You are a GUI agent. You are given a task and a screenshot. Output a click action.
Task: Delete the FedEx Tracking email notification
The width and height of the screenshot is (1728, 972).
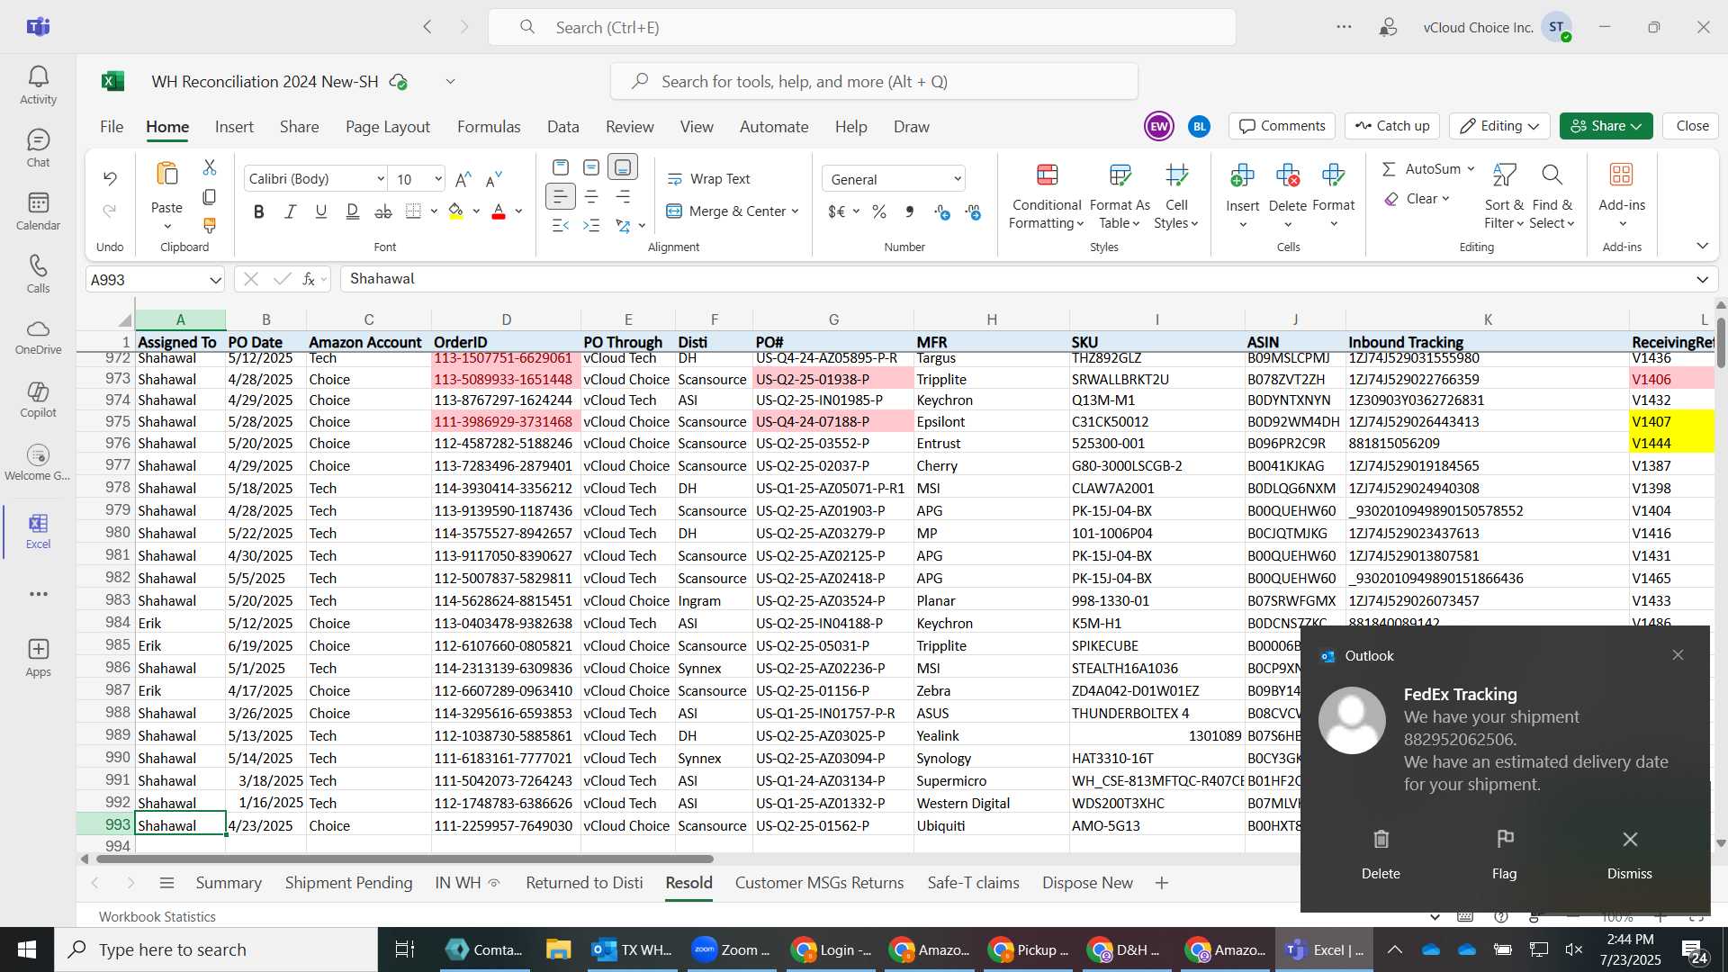pos(1381,854)
